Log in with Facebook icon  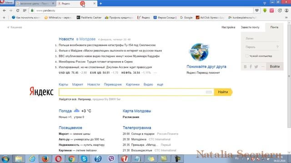(x=251, y=67)
